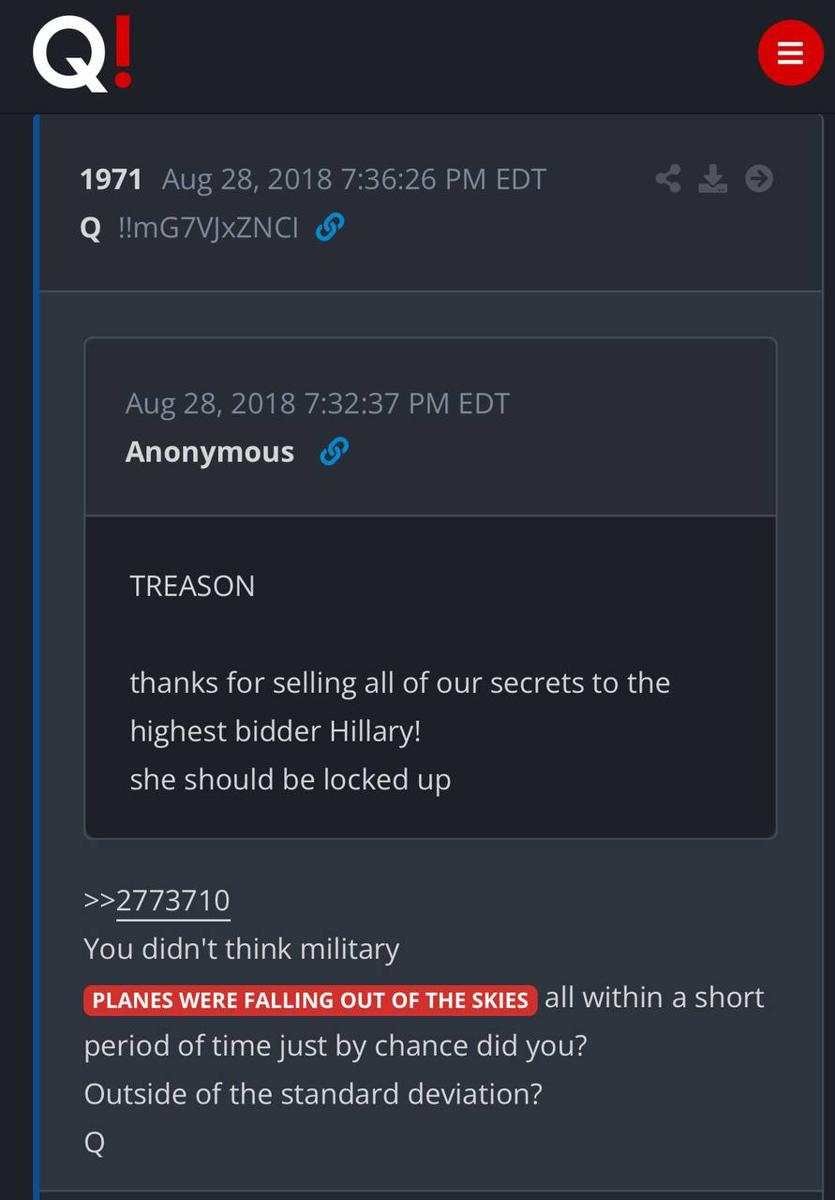The width and height of the screenshot is (835, 1200).
Task: Share post 1971 via share icon
Action: pos(668,178)
